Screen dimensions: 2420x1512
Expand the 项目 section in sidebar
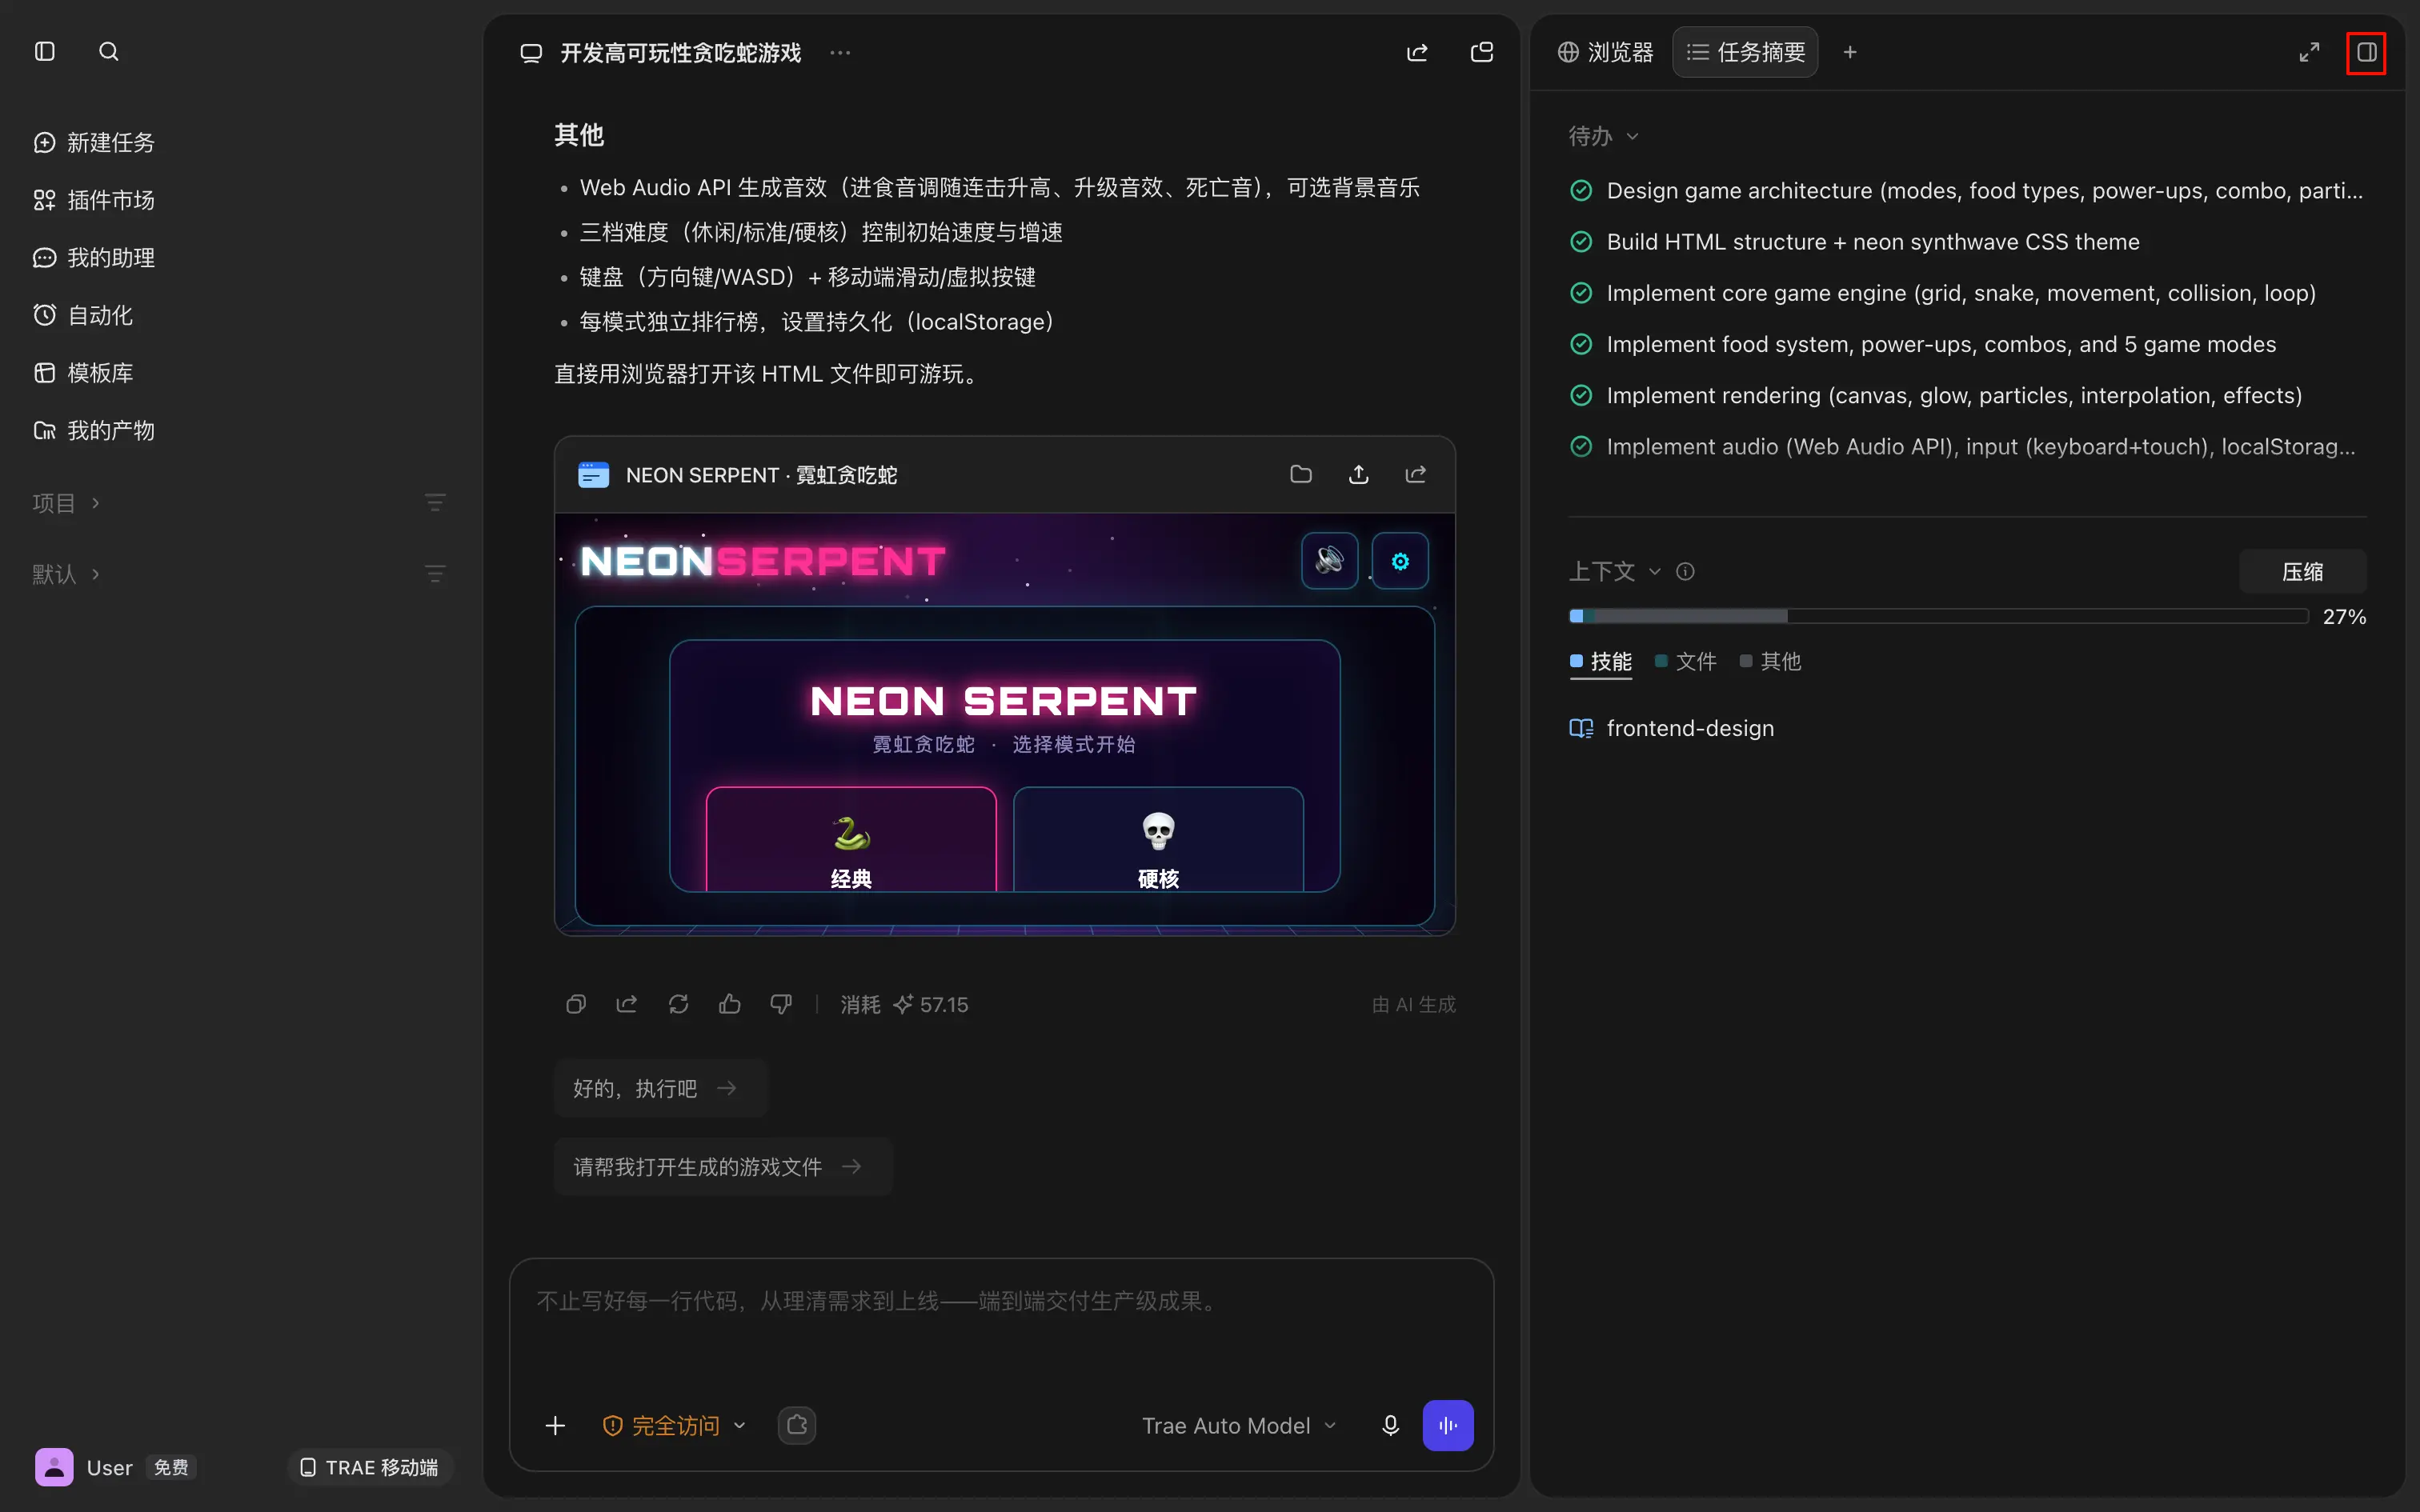[x=66, y=503]
